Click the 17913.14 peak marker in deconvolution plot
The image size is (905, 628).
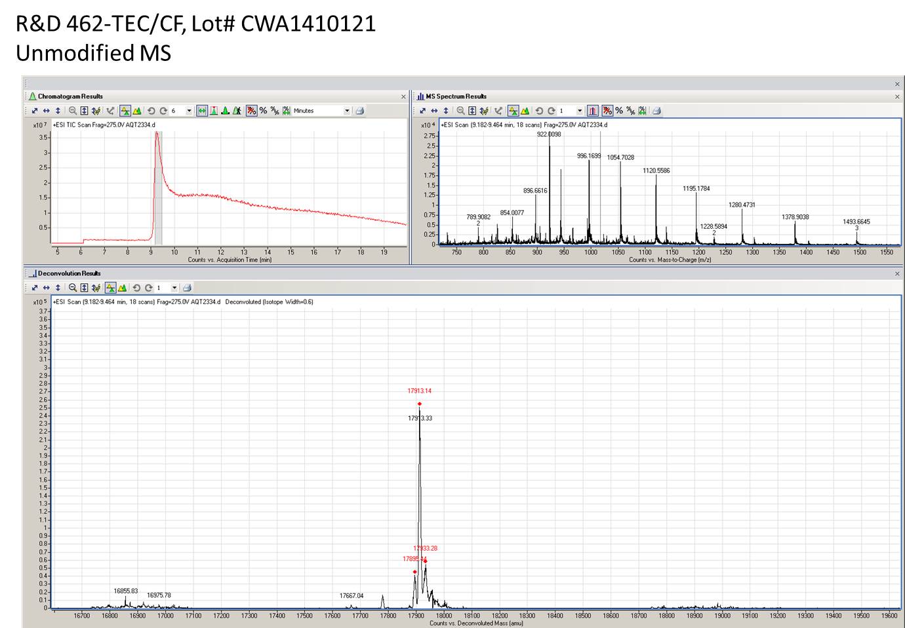point(419,404)
